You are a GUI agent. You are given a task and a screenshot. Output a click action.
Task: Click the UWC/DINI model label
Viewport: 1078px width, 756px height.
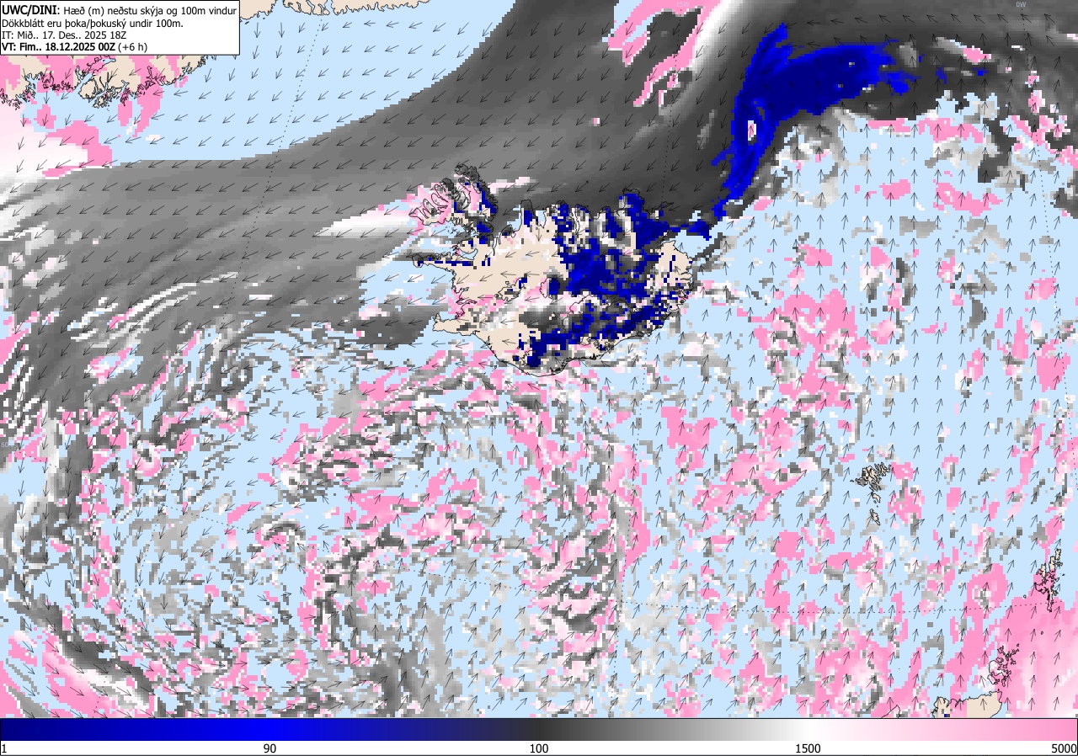click(30, 9)
